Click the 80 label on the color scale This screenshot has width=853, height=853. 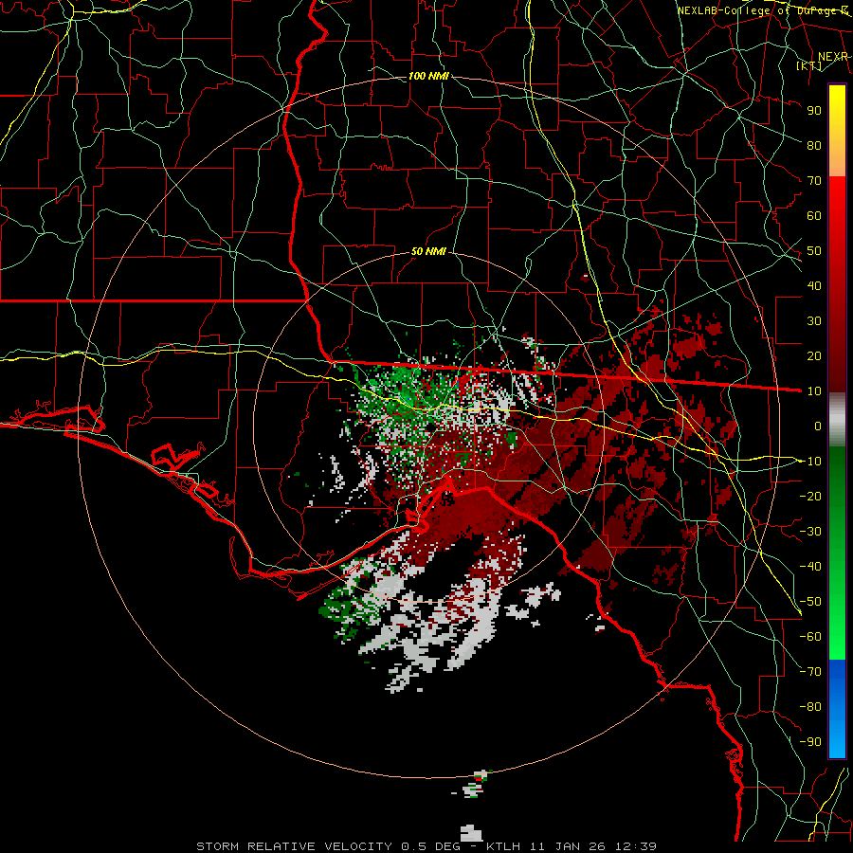814,146
